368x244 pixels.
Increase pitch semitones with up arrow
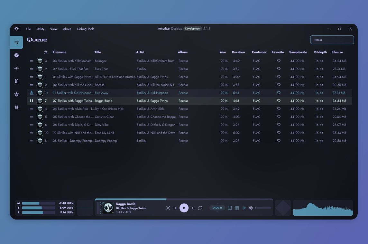coord(217,204)
